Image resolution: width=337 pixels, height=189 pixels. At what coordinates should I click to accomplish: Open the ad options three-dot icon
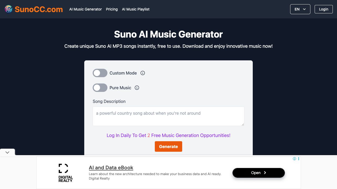299,159
